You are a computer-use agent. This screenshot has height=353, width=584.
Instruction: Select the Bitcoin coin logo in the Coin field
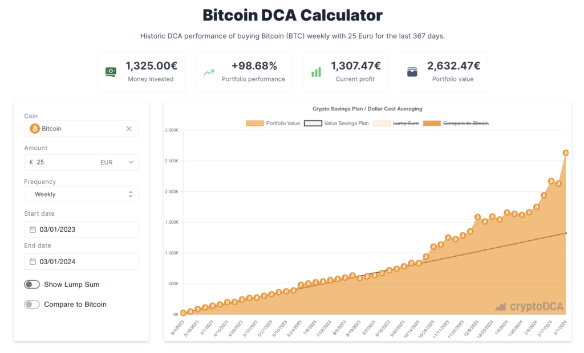tap(35, 129)
